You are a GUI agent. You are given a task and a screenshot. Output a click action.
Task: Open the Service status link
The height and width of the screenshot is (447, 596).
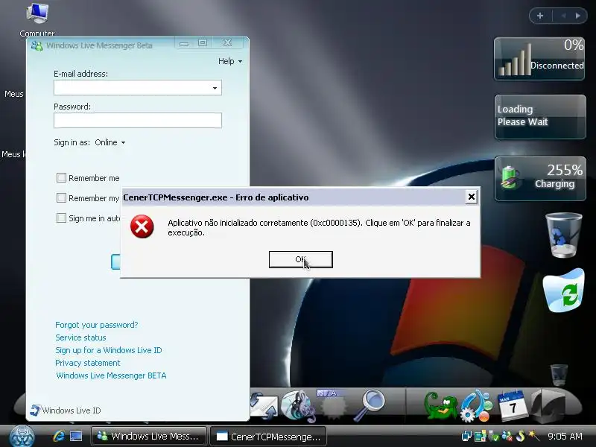tap(80, 337)
